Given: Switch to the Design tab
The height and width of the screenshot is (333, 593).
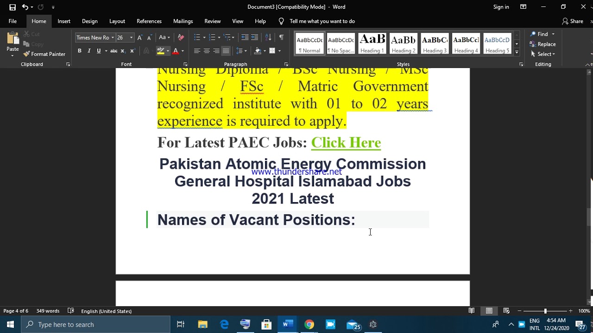Looking at the screenshot, I should 89,21.
